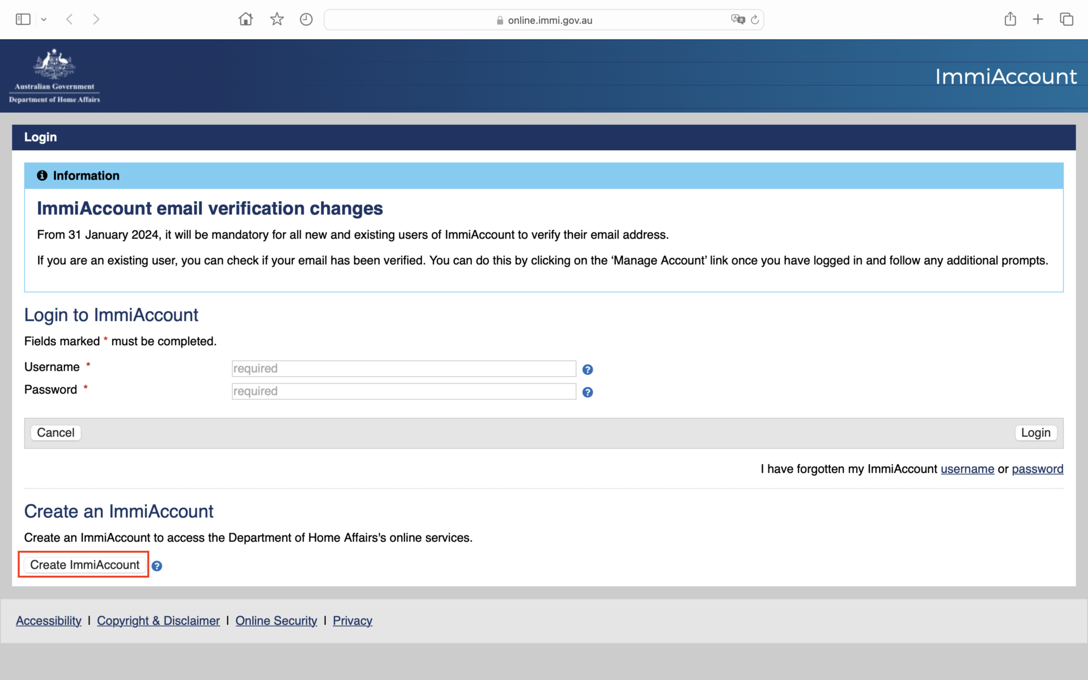This screenshot has width=1088, height=680.
Task: Focus the Username input field
Action: click(403, 368)
